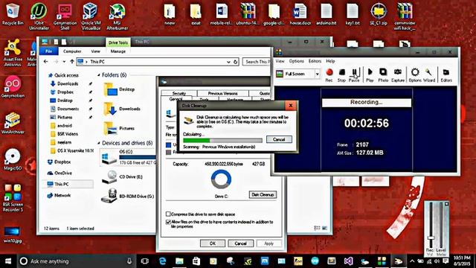This screenshot has height=268, width=476.
Task: Open Visual Studio from the taskbar
Action: coord(349,261)
